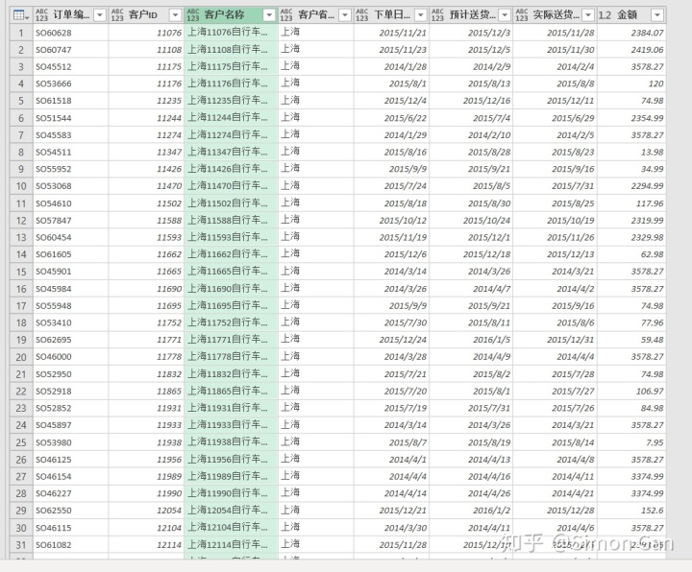Click customer name cell 上海11588自行车

[231, 221]
